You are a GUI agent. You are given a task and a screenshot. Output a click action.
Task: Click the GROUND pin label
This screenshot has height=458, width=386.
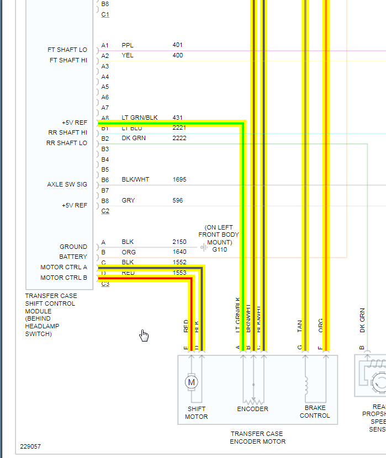click(73, 247)
